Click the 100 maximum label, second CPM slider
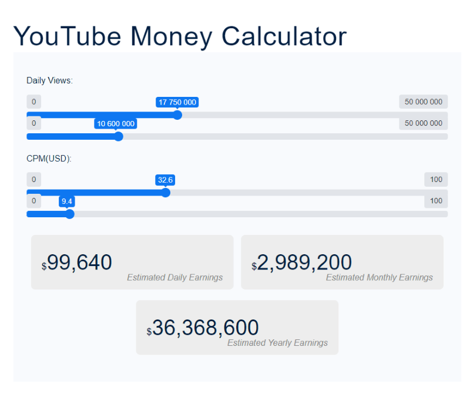Viewport: 470px width, 394px height. click(x=435, y=200)
